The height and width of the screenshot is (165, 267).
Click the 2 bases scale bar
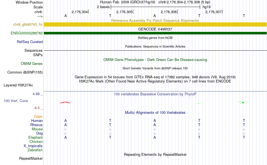pyautogui.click(x=155, y=7)
